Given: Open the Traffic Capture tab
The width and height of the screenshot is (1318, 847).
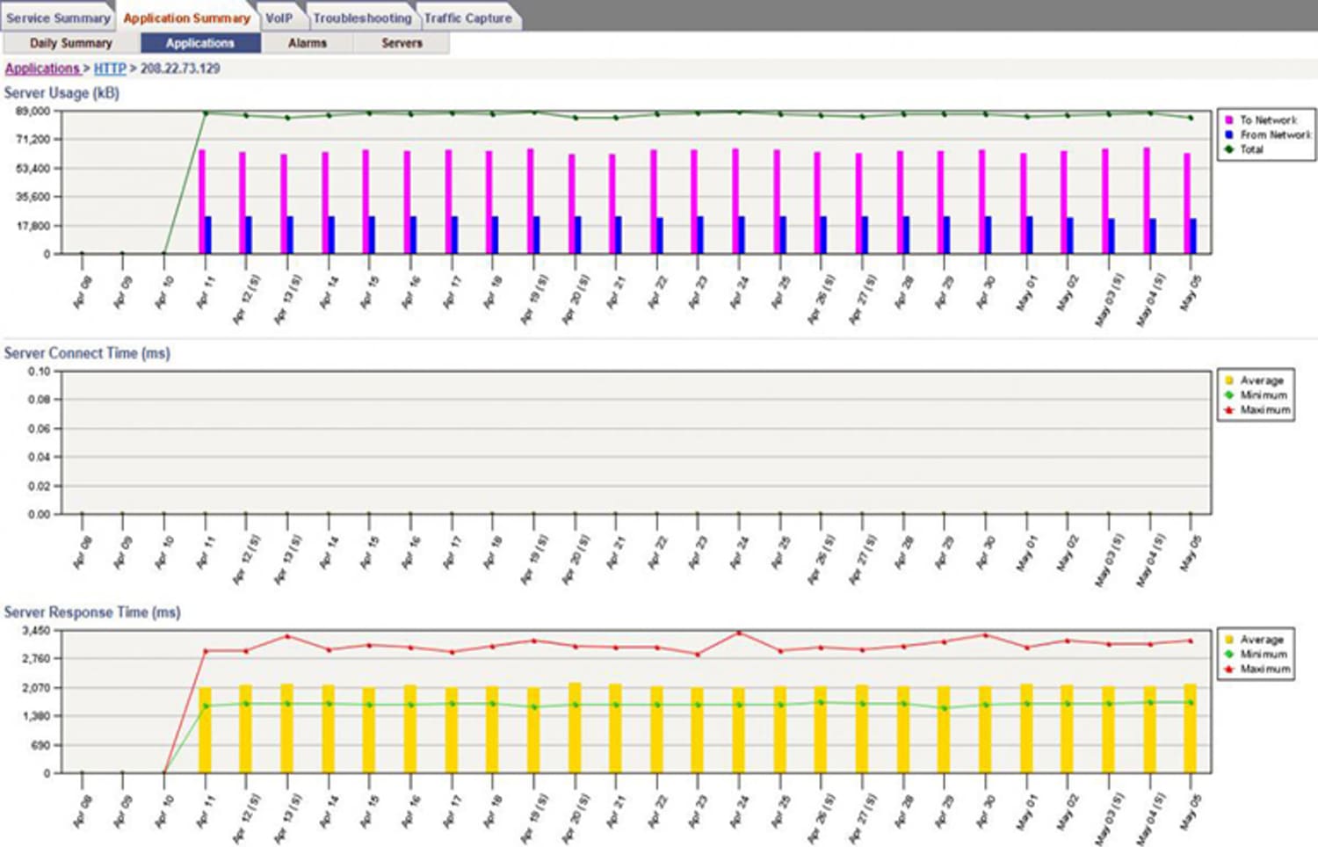Looking at the screenshot, I should [467, 18].
